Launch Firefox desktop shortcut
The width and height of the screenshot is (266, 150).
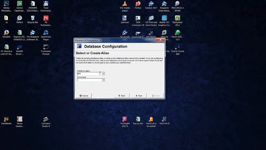coord(138,5)
